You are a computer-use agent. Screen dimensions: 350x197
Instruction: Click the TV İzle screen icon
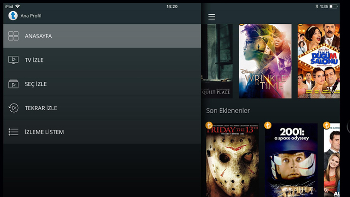[13, 60]
